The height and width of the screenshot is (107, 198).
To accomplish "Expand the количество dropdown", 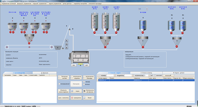I will pos(149,75).
